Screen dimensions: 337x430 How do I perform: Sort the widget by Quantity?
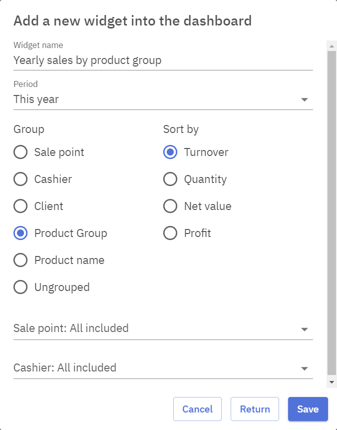click(170, 179)
